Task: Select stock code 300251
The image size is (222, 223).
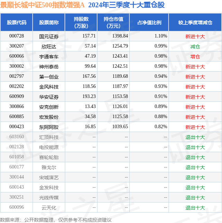Action: [17, 197]
